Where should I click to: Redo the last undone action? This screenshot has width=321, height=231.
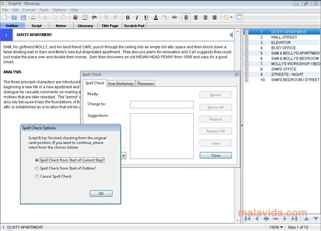click(x=116, y=17)
